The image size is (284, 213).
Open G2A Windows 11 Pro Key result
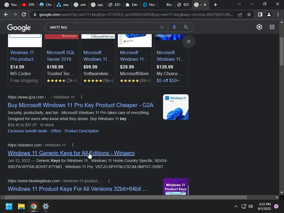click(81, 105)
